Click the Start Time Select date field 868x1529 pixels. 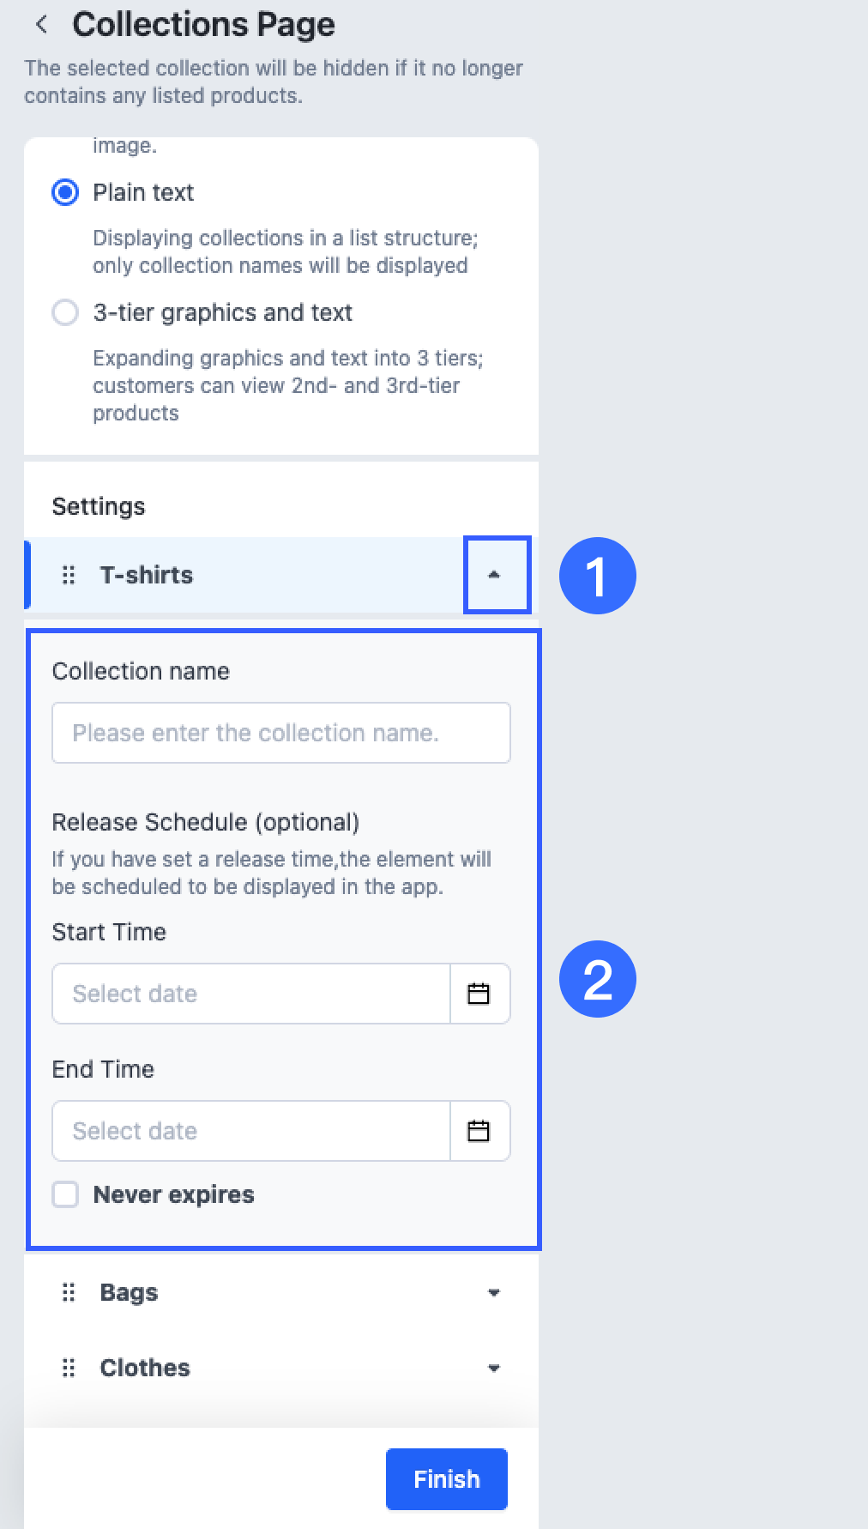click(251, 994)
